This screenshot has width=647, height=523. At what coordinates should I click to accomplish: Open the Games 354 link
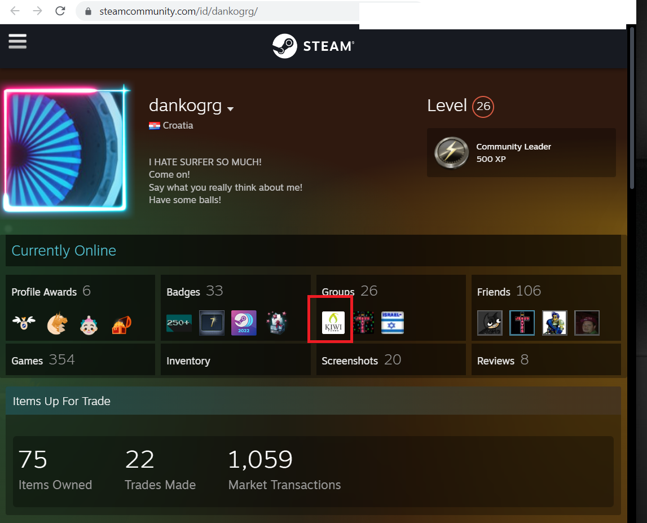43,360
